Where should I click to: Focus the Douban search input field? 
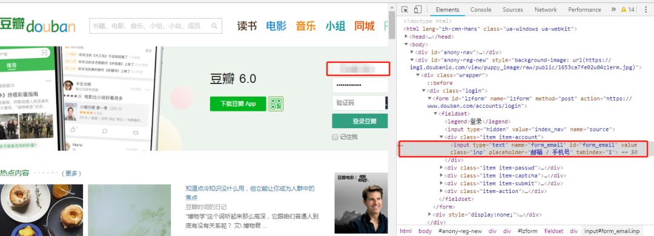[156, 26]
